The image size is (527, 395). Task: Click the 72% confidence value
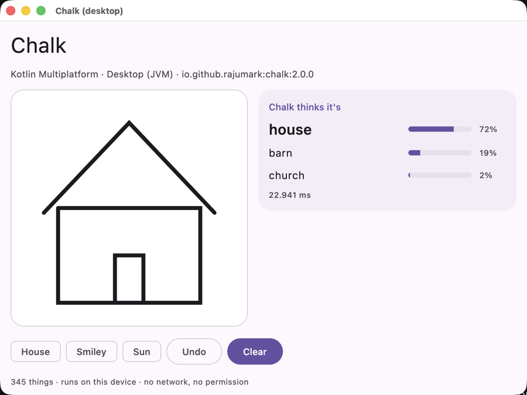(488, 129)
